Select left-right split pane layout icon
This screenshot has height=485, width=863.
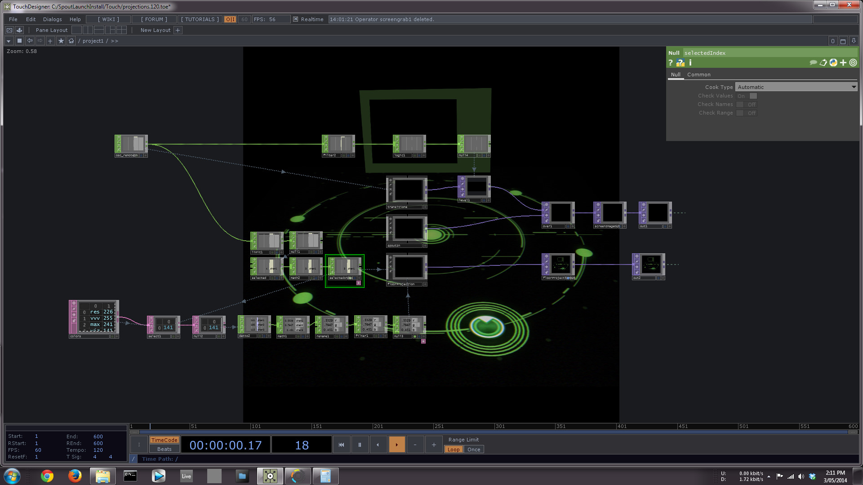pyautogui.click(x=88, y=30)
